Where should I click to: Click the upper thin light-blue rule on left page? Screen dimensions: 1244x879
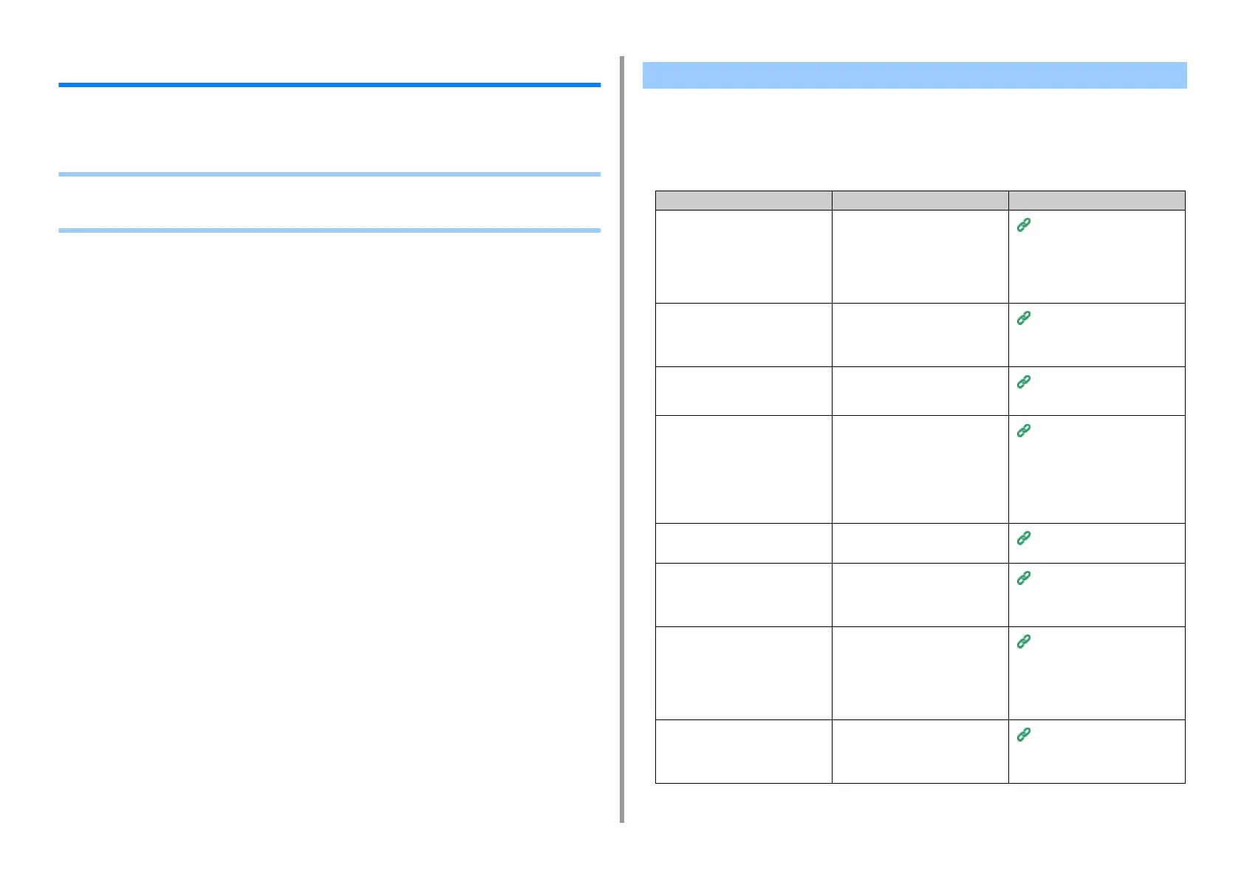[329, 174]
